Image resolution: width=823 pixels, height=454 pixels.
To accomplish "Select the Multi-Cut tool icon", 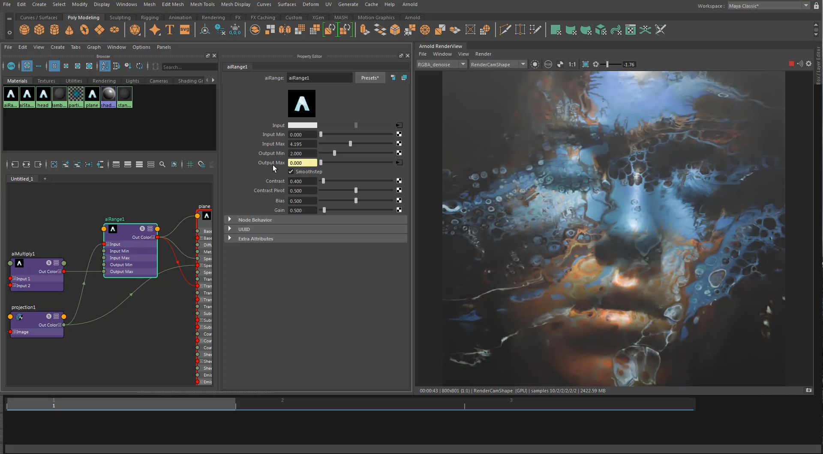I will 505,30.
